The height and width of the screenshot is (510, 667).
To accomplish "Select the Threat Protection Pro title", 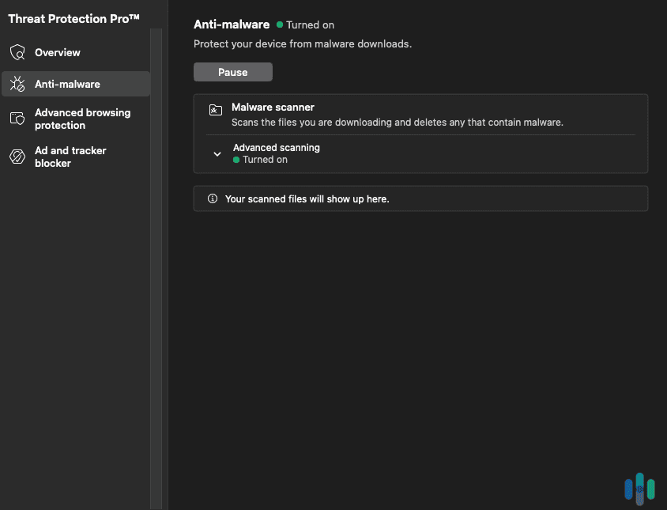I will (x=74, y=18).
